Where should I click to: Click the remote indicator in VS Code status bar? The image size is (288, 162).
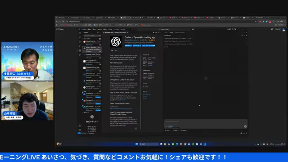(x=79, y=133)
